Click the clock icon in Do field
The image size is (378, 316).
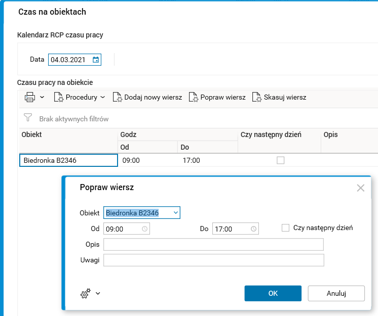[253, 229]
